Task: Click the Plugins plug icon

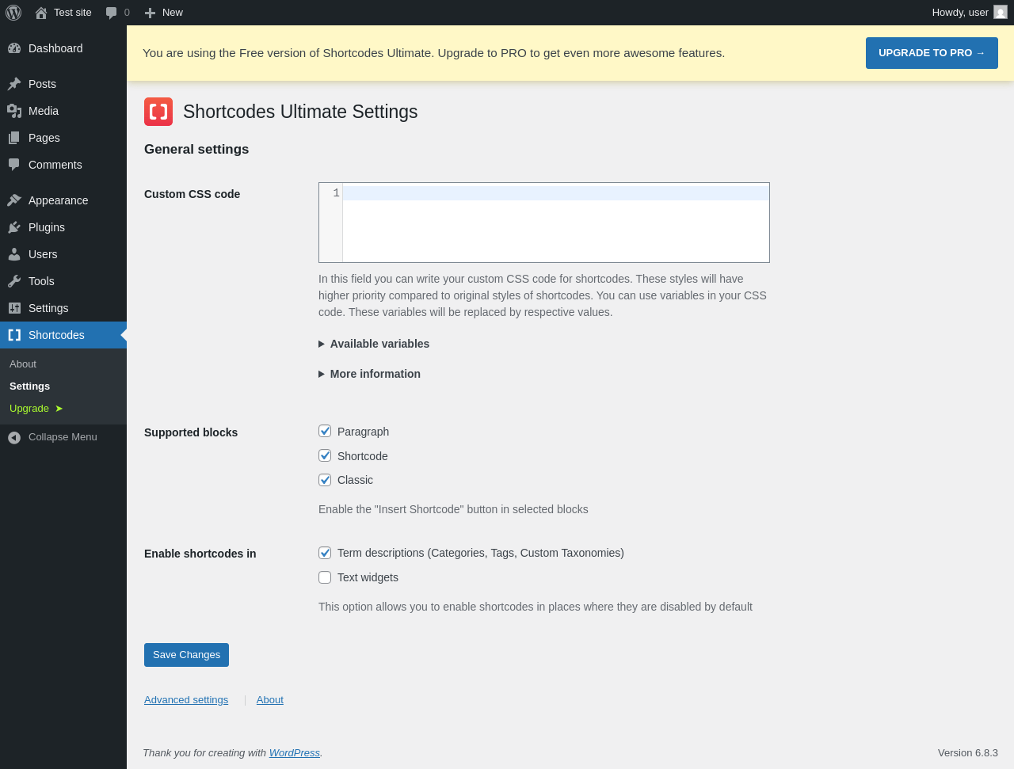Action: (14, 227)
